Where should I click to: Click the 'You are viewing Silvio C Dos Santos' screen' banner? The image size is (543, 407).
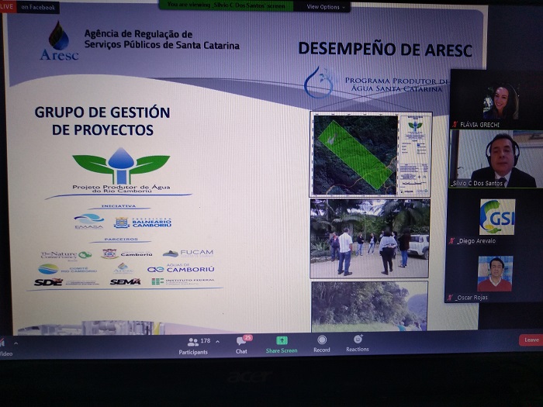tap(227, 5)
